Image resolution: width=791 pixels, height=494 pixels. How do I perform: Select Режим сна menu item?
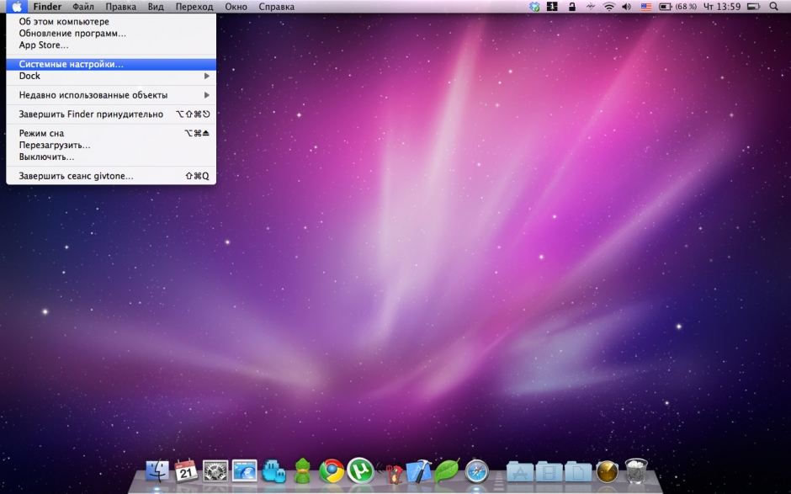tap(111, 133)
